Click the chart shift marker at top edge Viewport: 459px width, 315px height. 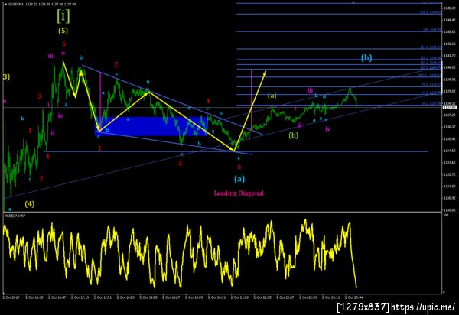(x=353, y=2)
